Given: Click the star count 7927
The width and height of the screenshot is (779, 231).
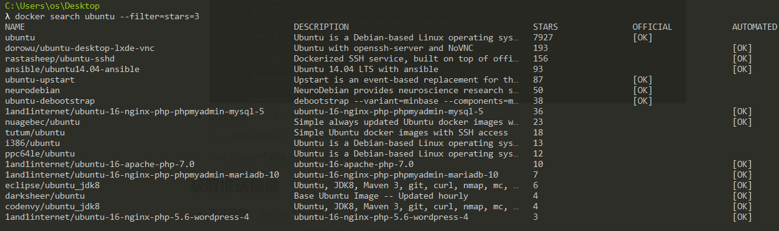Looking at the screenshot, I should point(543,37).
